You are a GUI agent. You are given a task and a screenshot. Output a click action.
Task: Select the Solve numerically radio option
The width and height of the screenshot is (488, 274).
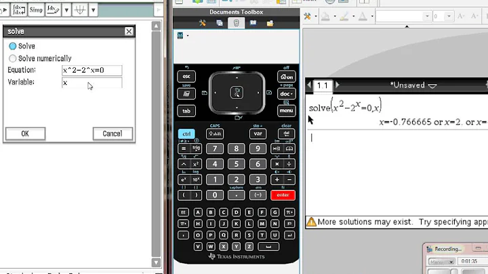(12, 58)
